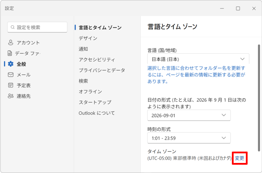Select Outlook について submenu item
Screen dimensions: 262x173
pyautogui.click(x=97, y=113)
